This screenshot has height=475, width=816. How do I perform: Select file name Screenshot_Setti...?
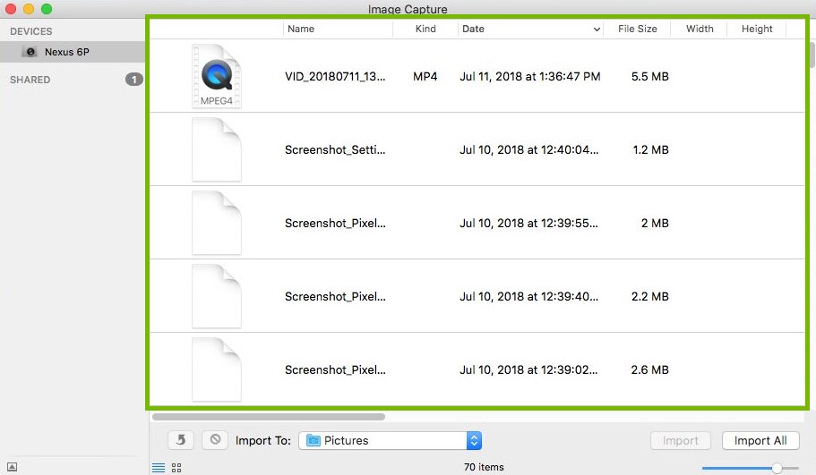click(x=335, y=149)
